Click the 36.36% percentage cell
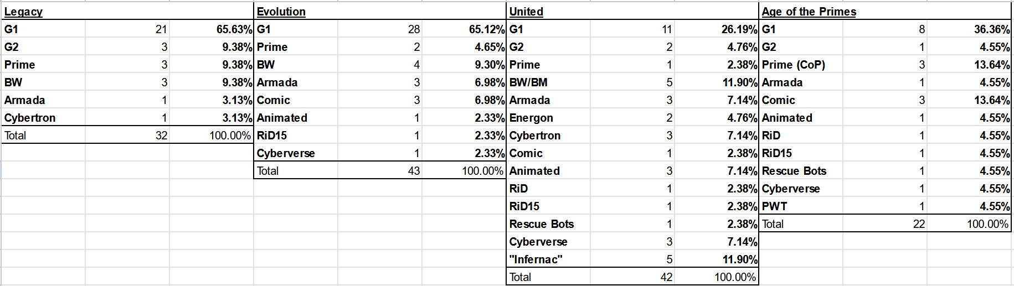Viewport: 1014px width, 286px height. pos(992,29)
